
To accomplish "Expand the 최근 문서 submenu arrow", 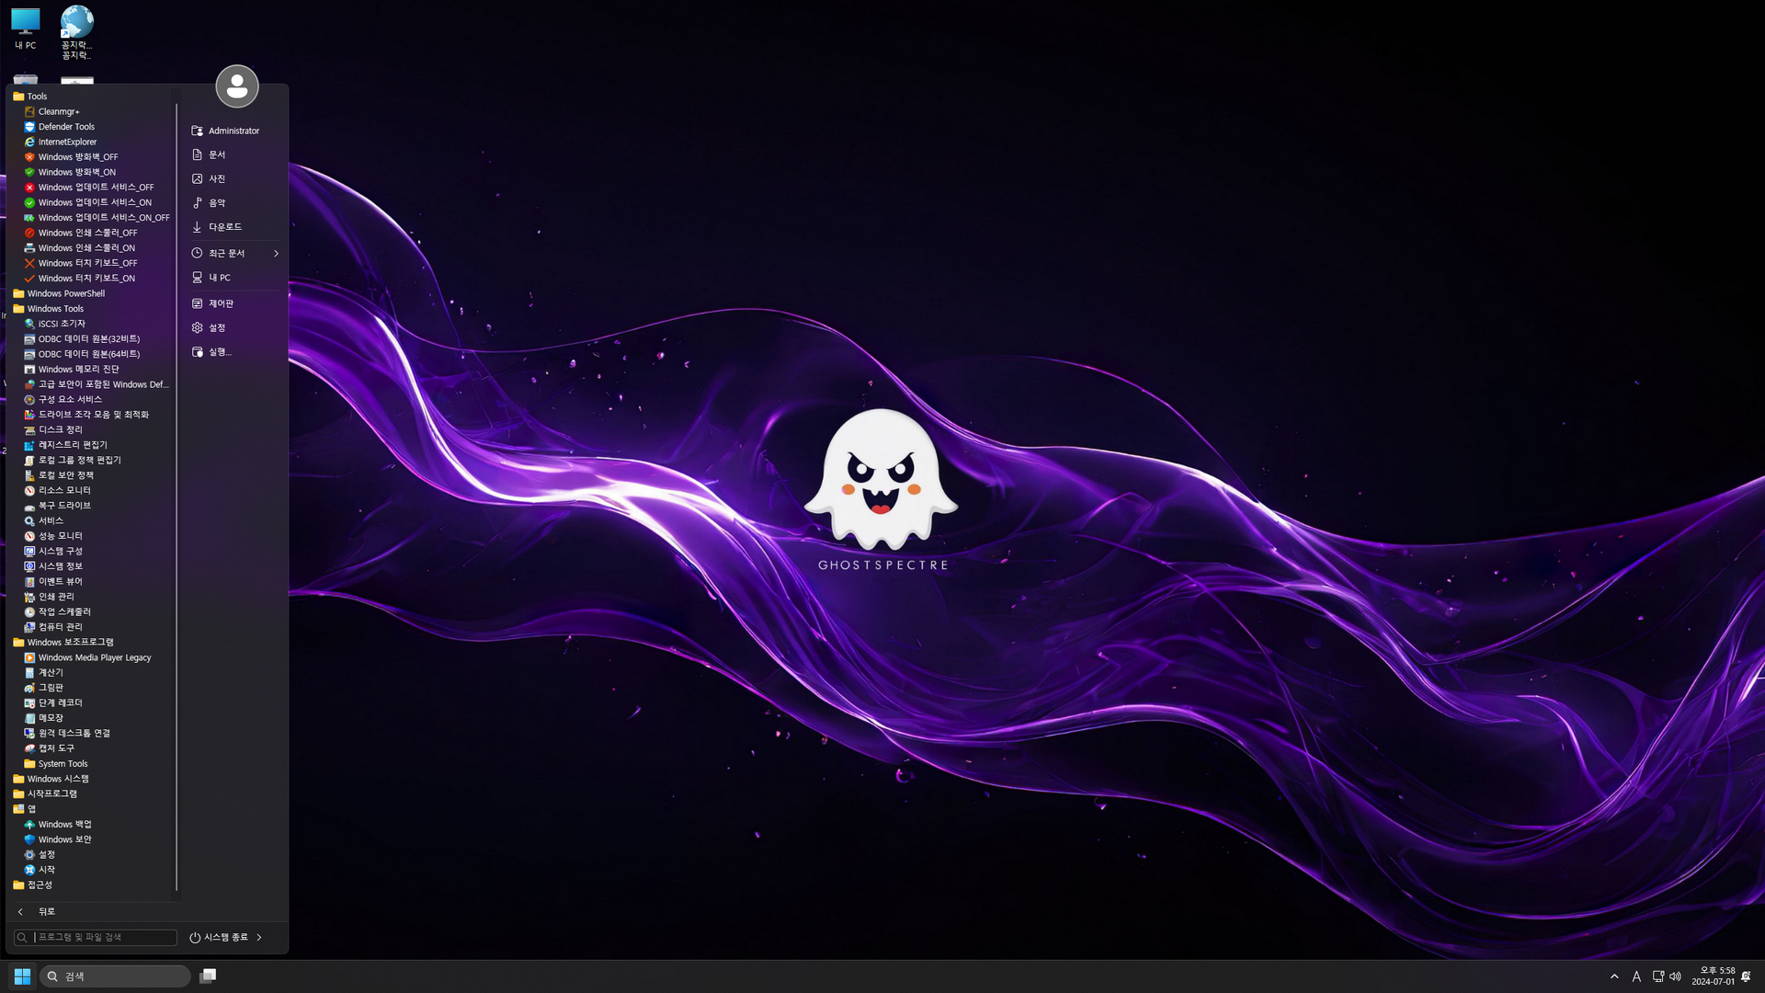I will [276, 253].
